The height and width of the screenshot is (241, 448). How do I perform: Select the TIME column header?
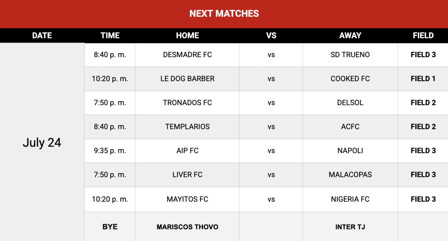click(110, 35)
